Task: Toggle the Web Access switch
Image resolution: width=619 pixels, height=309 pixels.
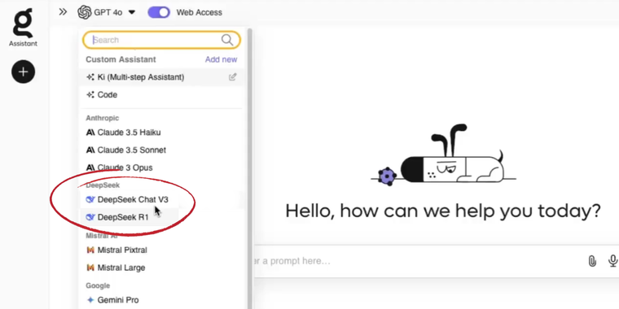Action: click(x=159, y=12)
